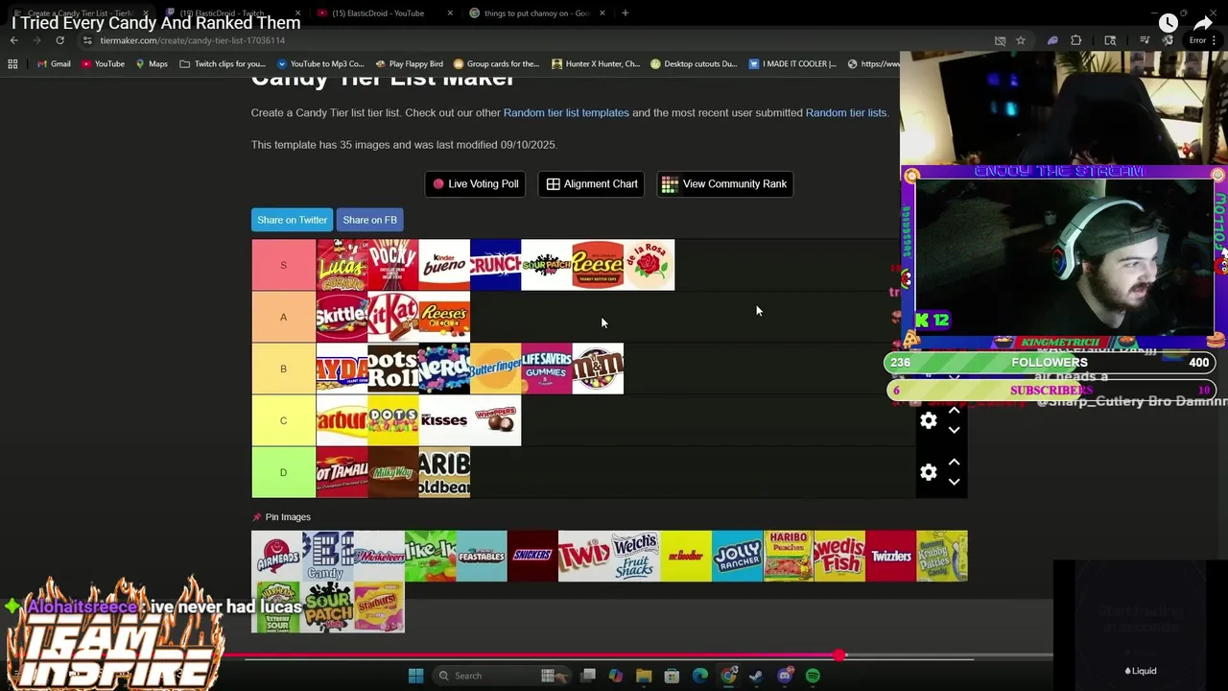Pick the Jolly Rancher candy image
This screenshot has height=691, width=1228.
tap(737, 556)
